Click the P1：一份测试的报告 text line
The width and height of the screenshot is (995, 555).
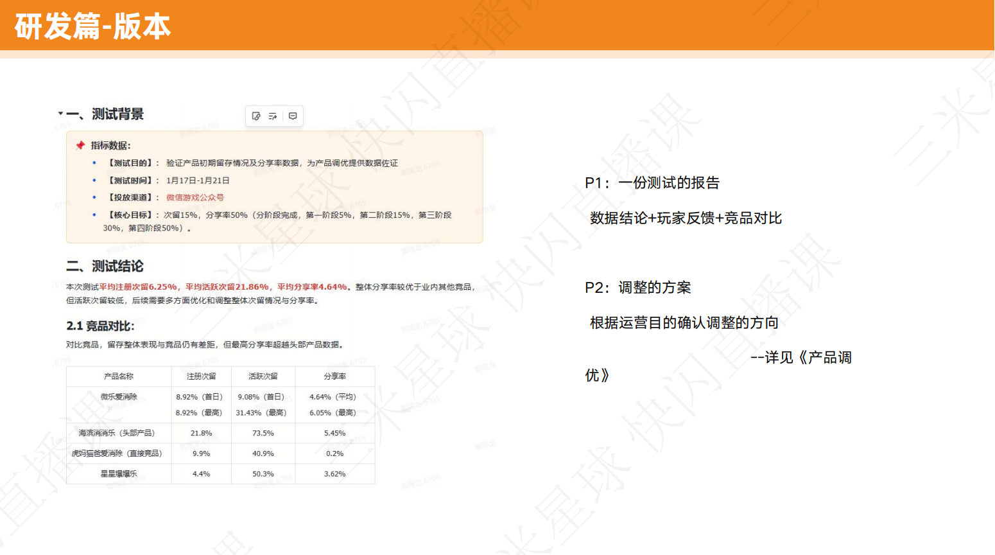pos(652,183)
